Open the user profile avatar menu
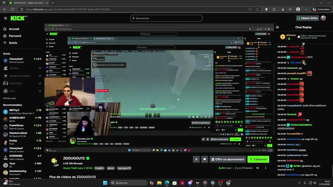The image size is (333, 187). 323,18
